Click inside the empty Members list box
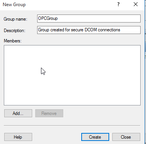The height and width of the screenshot is (144, 146). [x=72, y=75]
